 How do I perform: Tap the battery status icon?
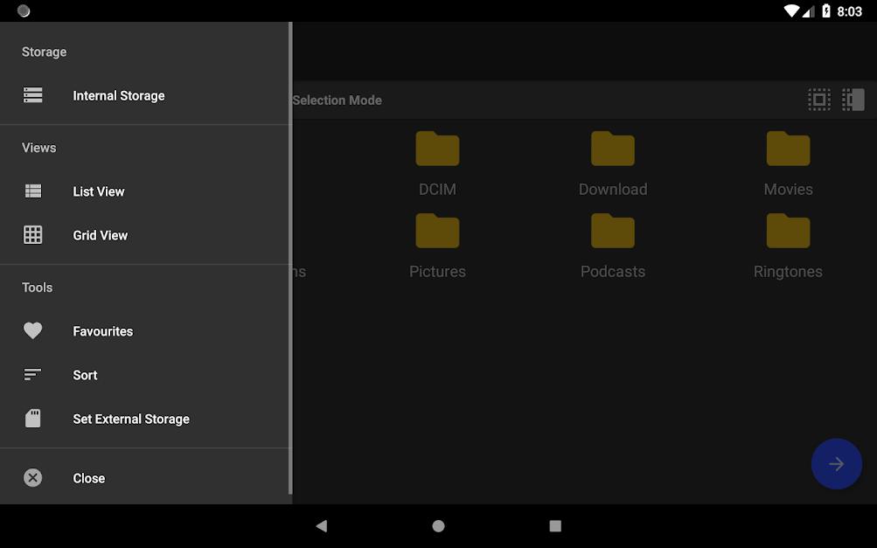tap(826, 11)
